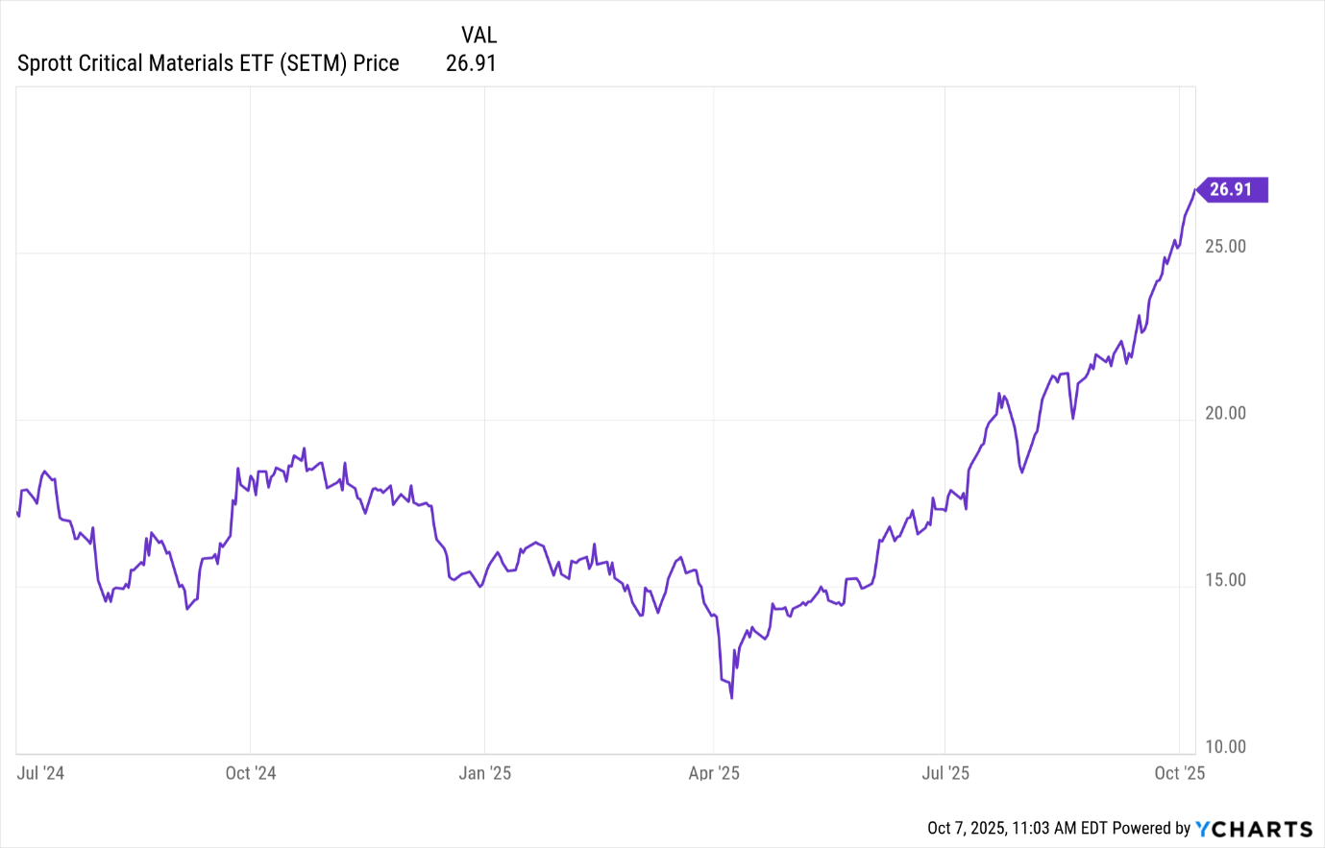Select the Oct '24 x-axis label
Screen dimensions: 1325x848
[250, 773]
